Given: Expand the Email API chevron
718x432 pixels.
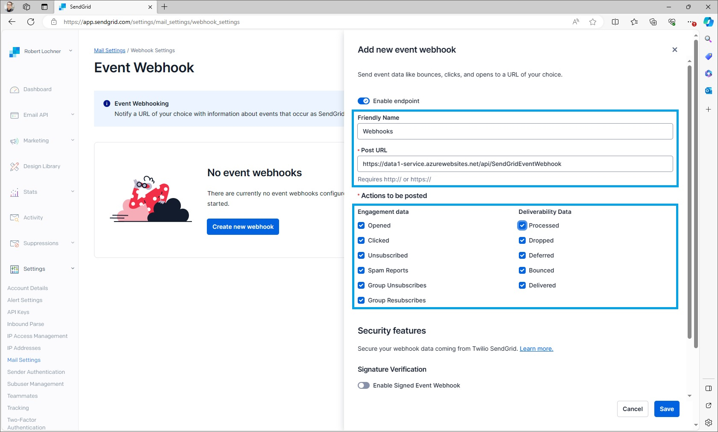Looking at the screenshot, I should click(73, 114).
